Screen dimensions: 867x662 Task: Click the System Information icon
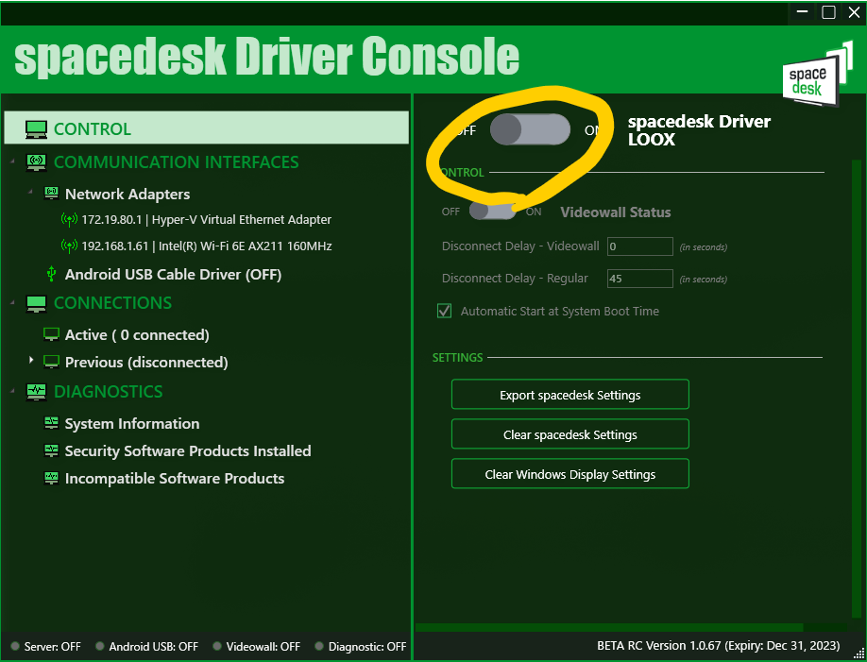pos(51,423)
